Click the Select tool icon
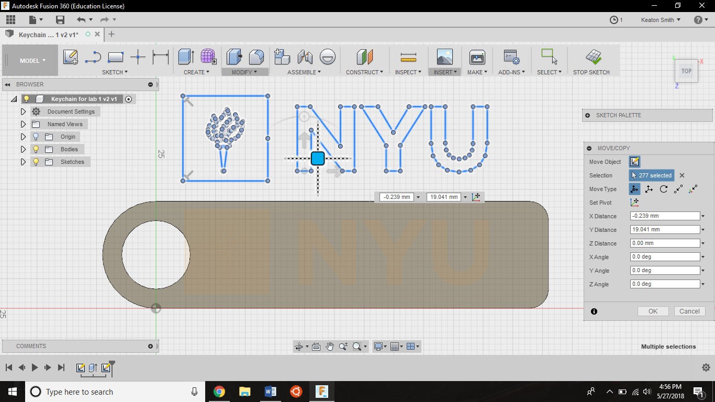 549,57
